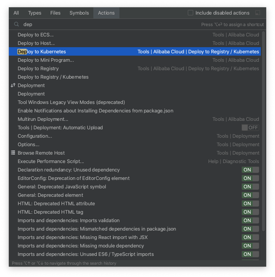Open Execute Performance Script action
The image size is (275, 277).
(51, 161)
